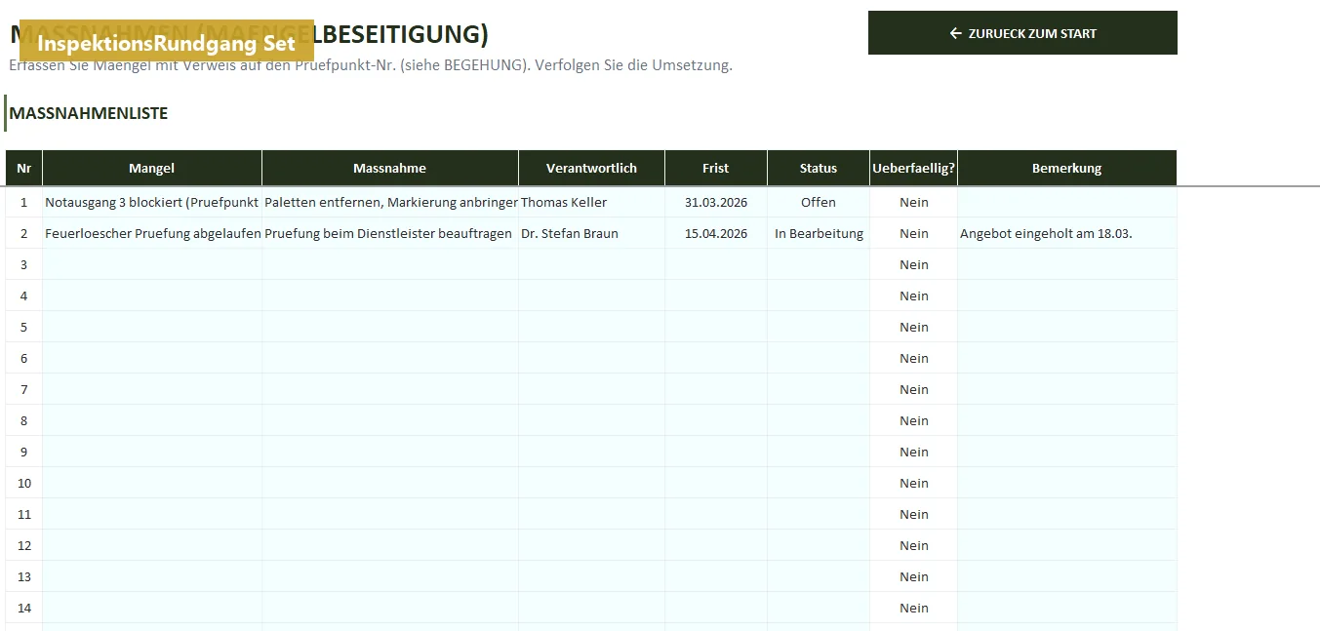Viewport: 1320px width, 631px height.
Task: Click the Thomas Keller cell
Action: pos(591,202)
